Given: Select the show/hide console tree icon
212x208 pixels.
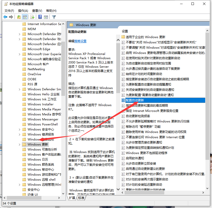Looking at the screenshot, I should (x=24, y=17).
